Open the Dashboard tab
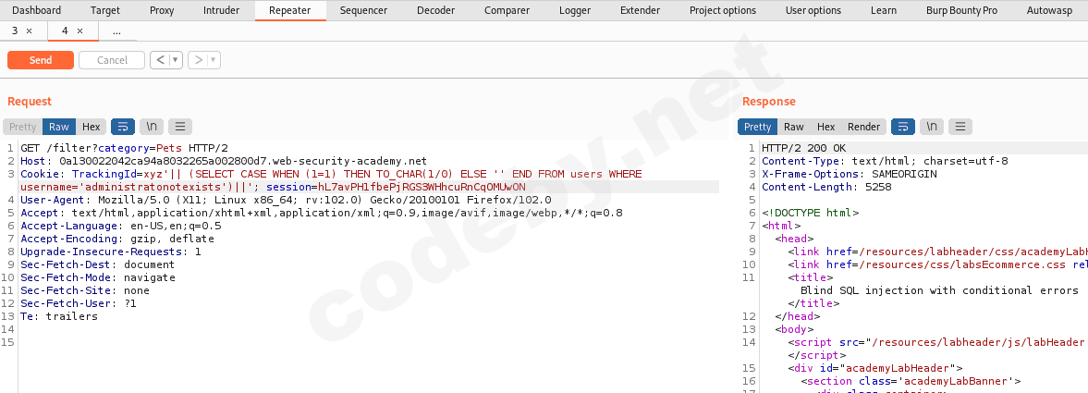 click(x=37, y=10)
